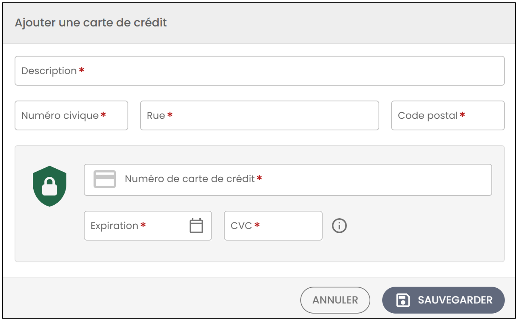Click the Ajouter une carte de crédit title
Image resolution: width=517 pixels, height=321 pixels.
click(91, 23)
